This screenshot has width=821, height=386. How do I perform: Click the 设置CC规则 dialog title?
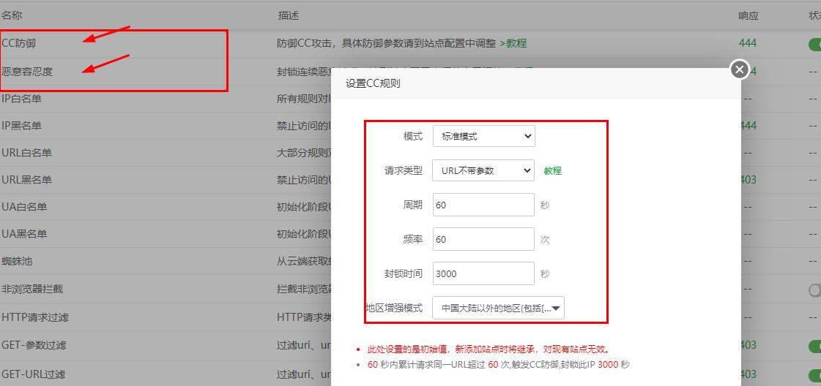pos(373,83)
